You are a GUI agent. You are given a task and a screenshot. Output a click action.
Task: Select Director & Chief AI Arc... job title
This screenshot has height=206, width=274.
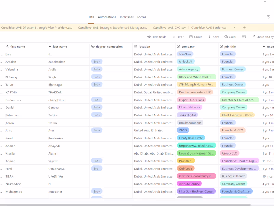(x=239, y=100)
